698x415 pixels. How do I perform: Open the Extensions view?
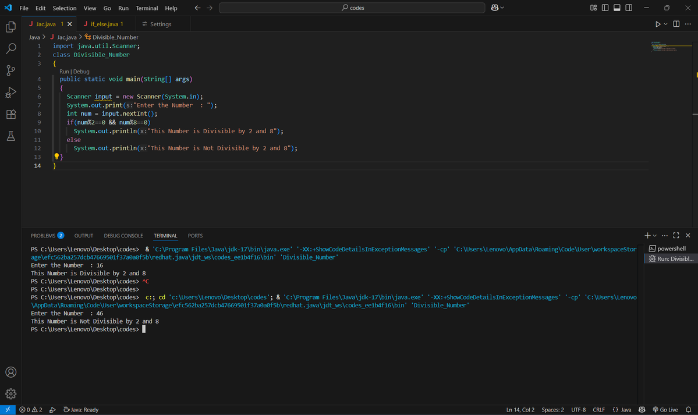(x=10, y=114)
